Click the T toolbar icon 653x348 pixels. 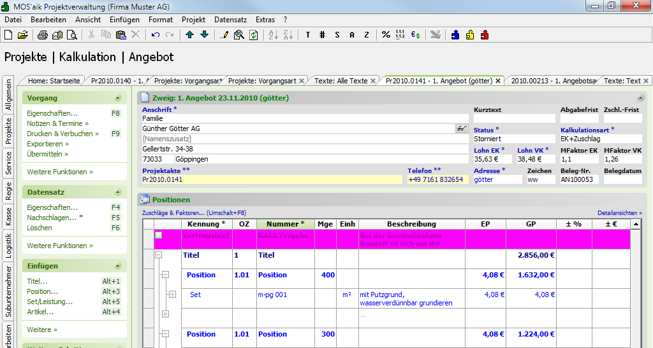click(308, 35)
